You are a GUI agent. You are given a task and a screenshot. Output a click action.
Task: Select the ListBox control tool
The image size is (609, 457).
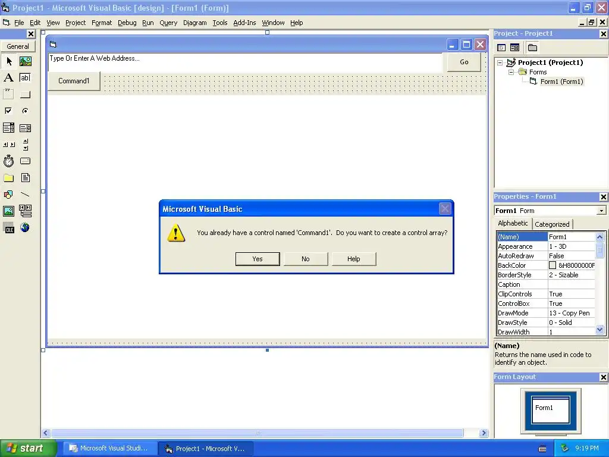click(25, 128)
